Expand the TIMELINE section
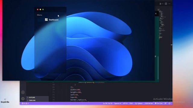193x108 pixels. [37, 100]
